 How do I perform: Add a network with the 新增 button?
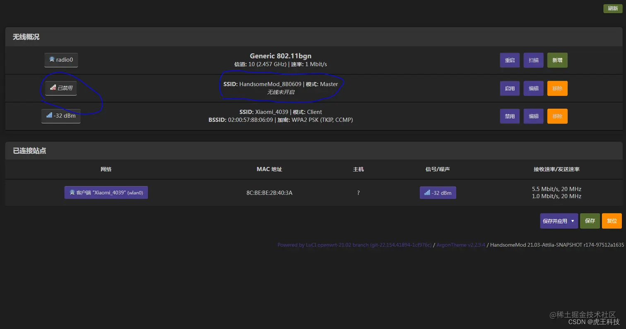pyautogui.click(x=557, y=60)
